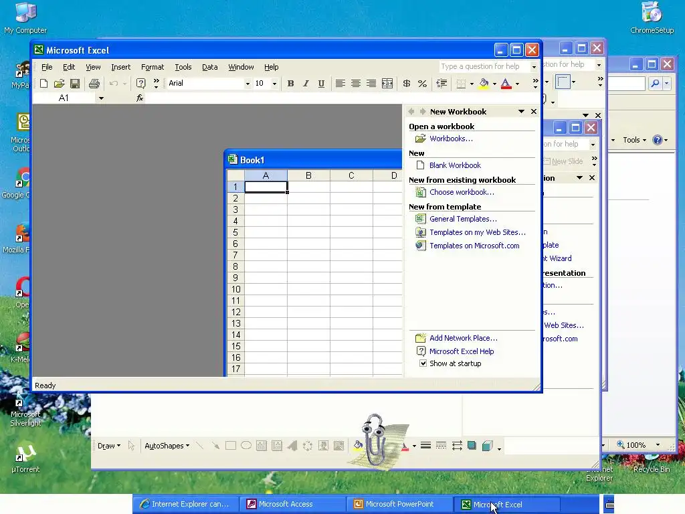Switch to Microsoft Access in the taskbar
The width and height of the screenshot is (685, 514).
(293, 504)
